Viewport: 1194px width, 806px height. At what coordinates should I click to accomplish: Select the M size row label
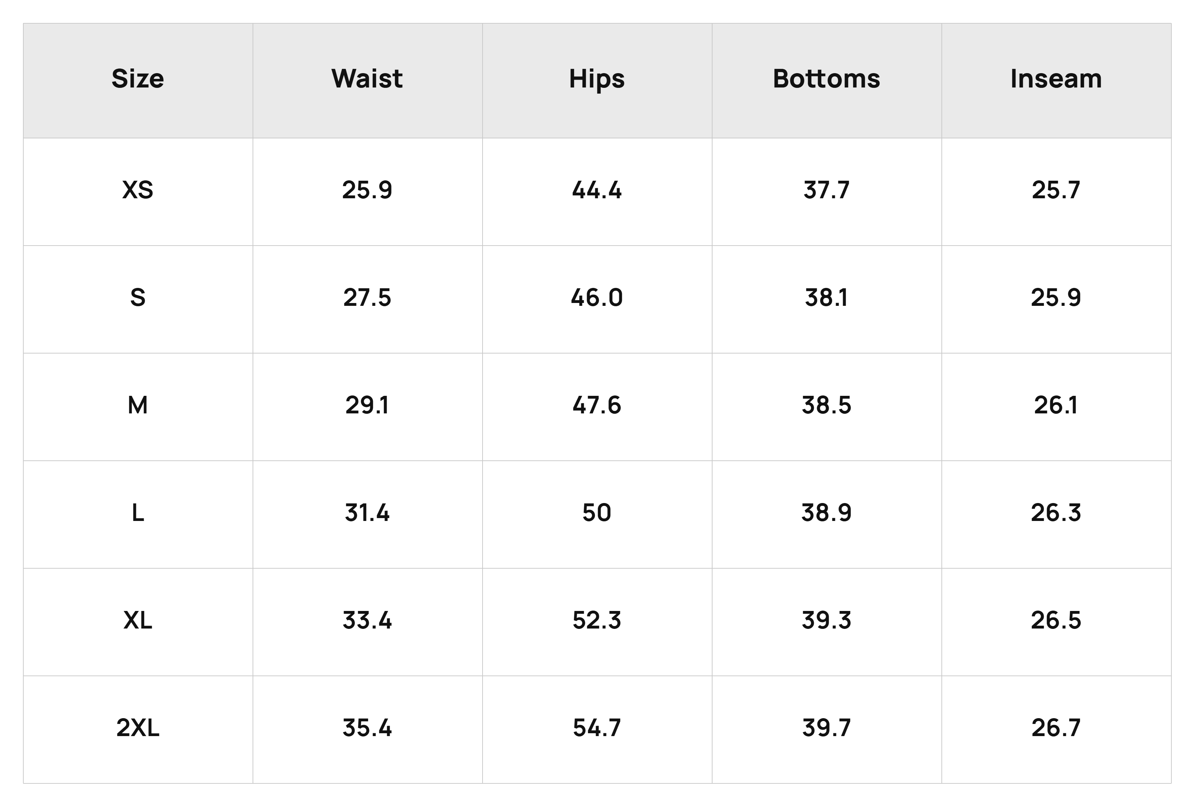click(x=138, y=406)
